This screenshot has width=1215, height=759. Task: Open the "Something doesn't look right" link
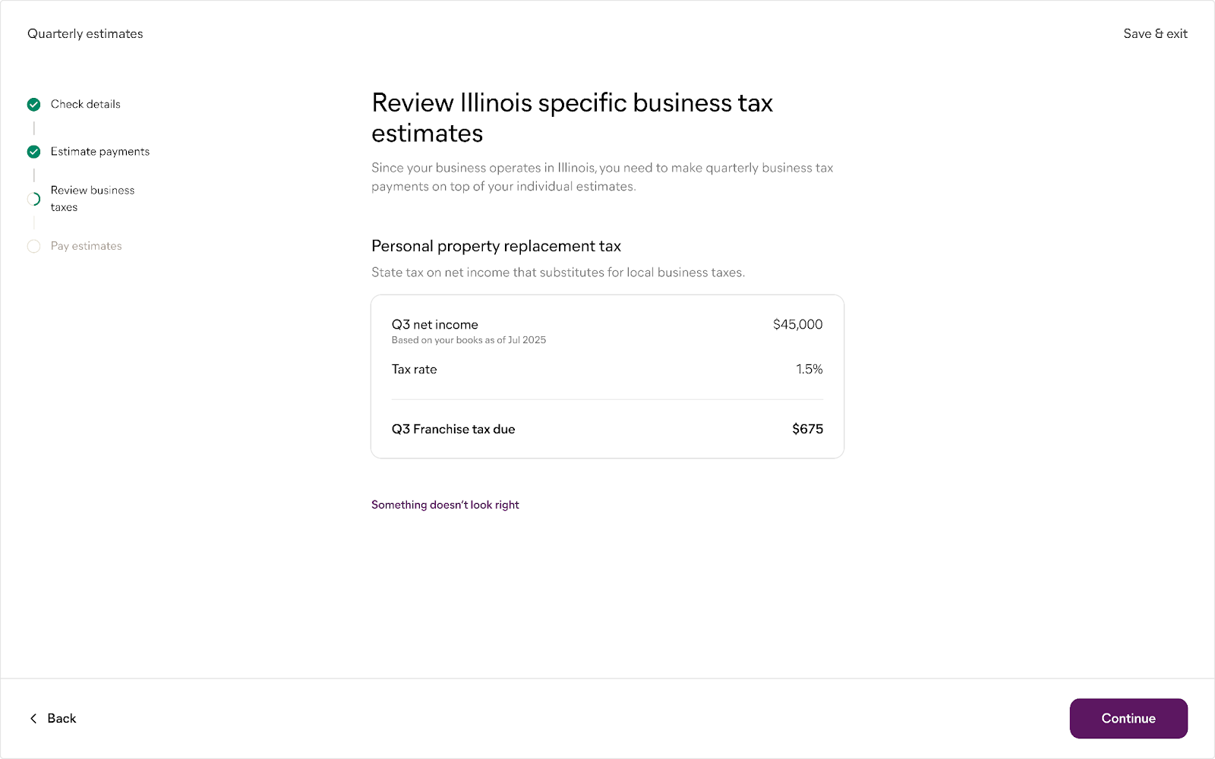[x=445, y=505]
